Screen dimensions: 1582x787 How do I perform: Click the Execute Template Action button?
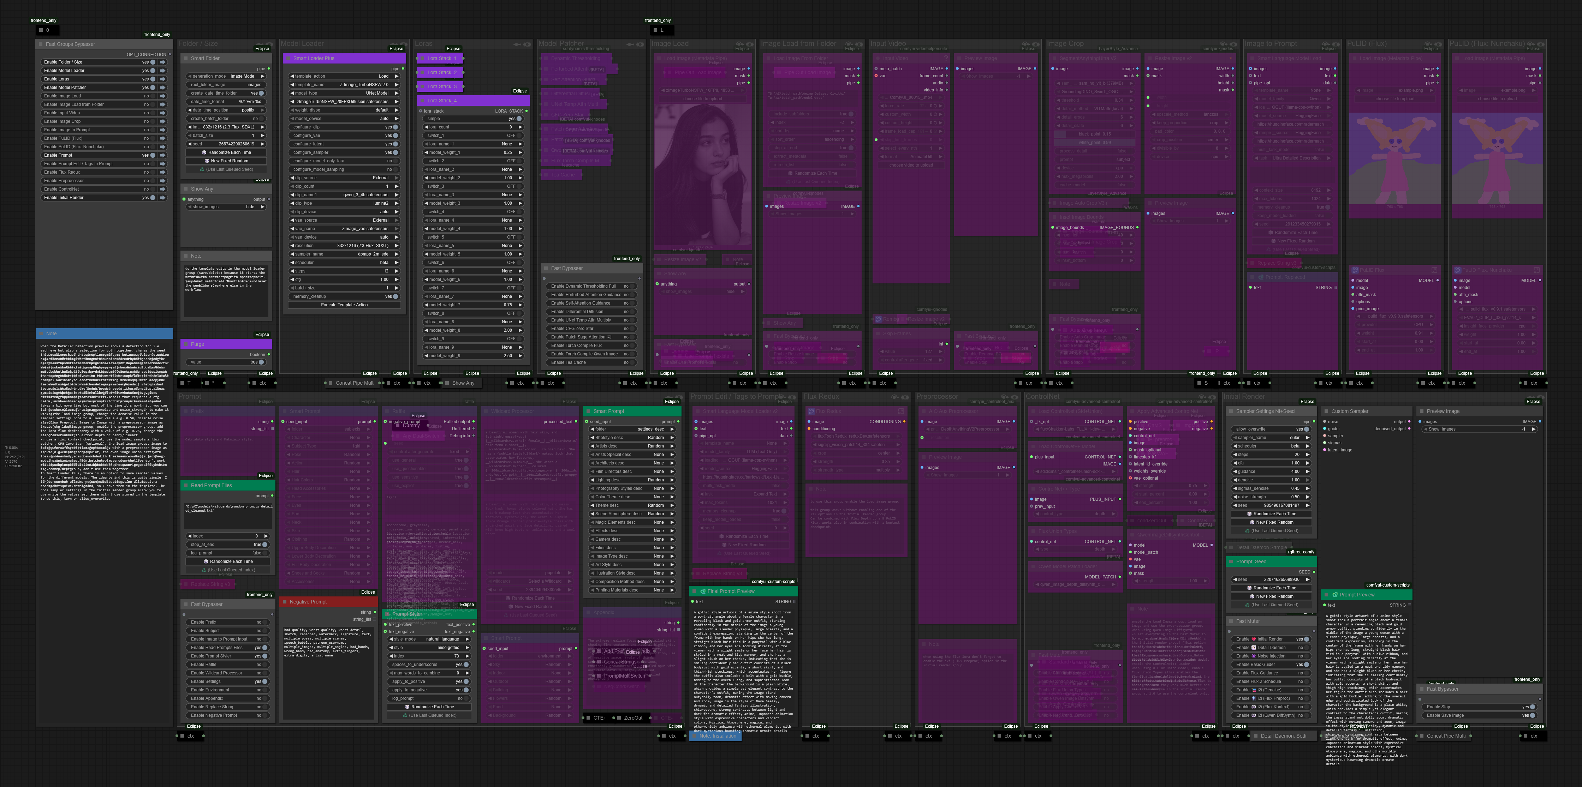point(345,305)
